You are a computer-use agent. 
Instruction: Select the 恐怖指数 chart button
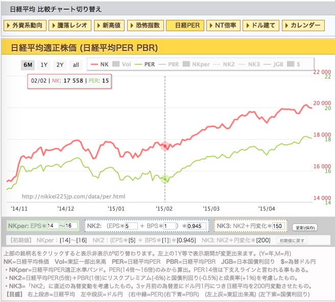[x=145, y=26]
